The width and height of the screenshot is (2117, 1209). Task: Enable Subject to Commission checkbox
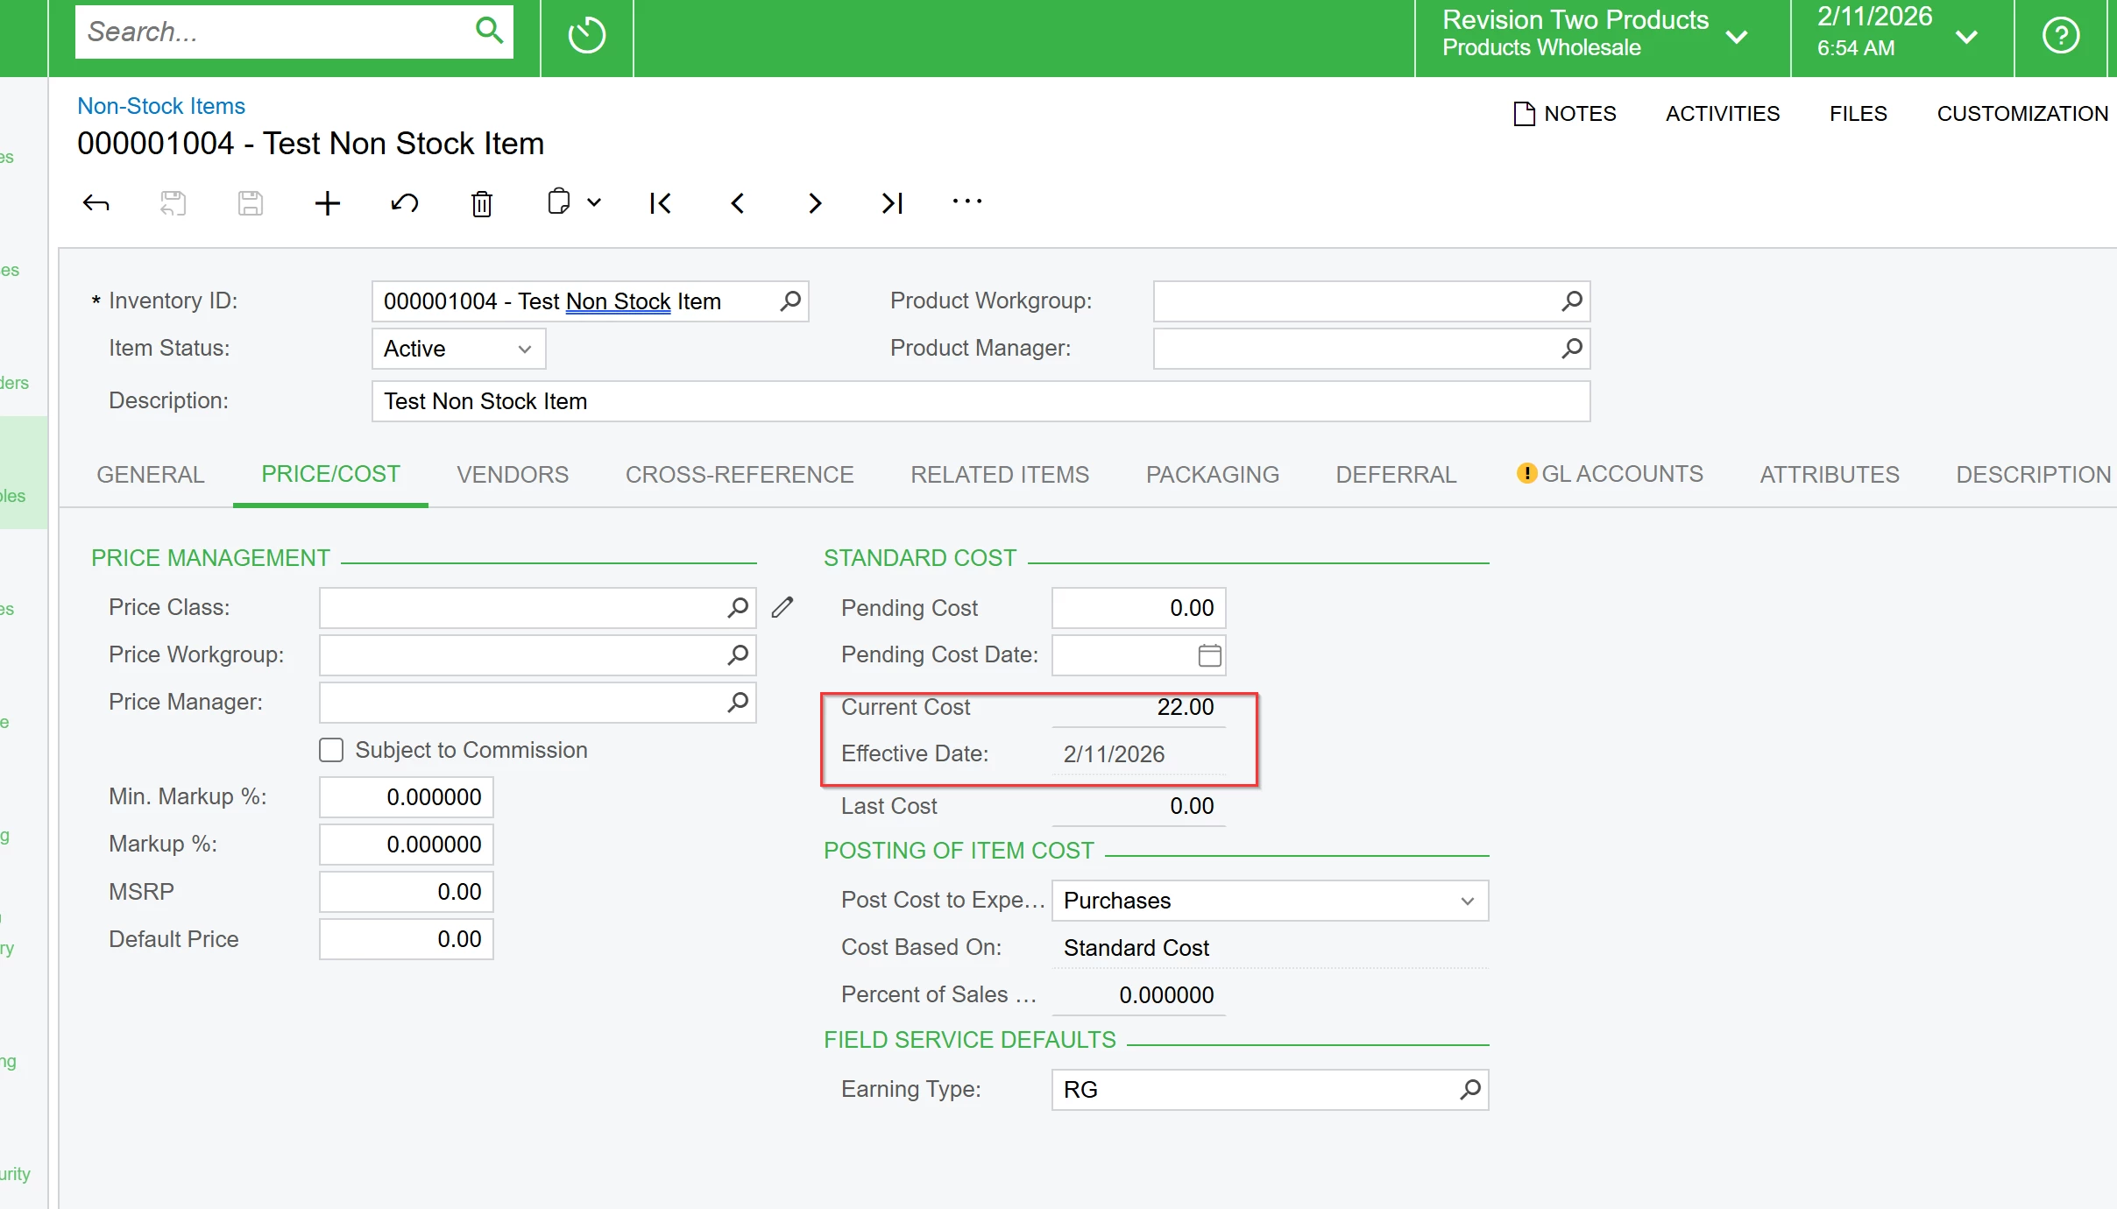coord(331,750)
